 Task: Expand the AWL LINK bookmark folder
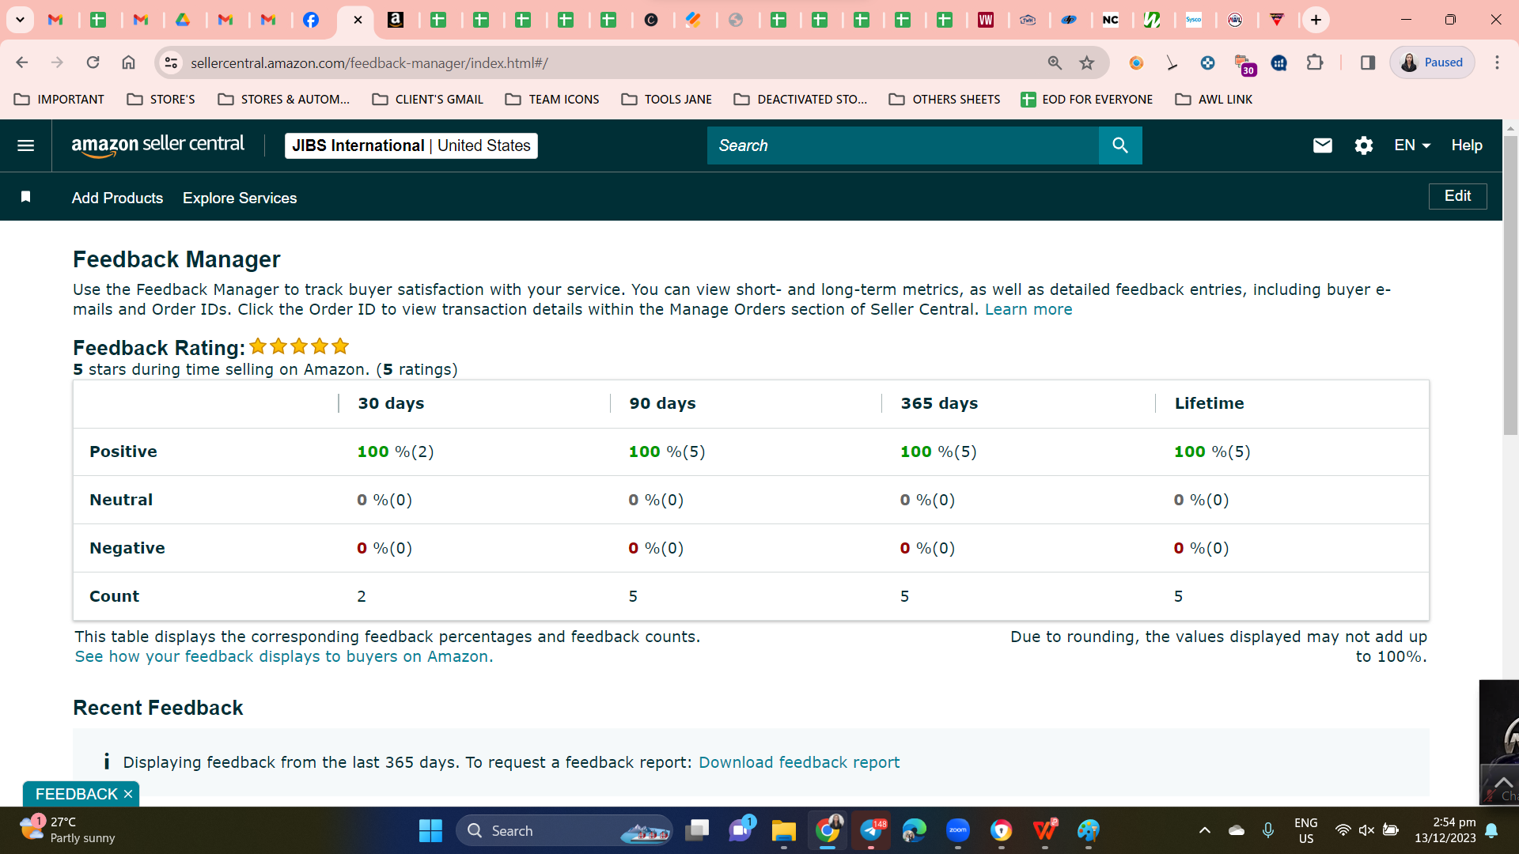pos(1214,100)
